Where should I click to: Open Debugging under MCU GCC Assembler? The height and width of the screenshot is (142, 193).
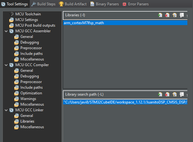click(30, 42)
